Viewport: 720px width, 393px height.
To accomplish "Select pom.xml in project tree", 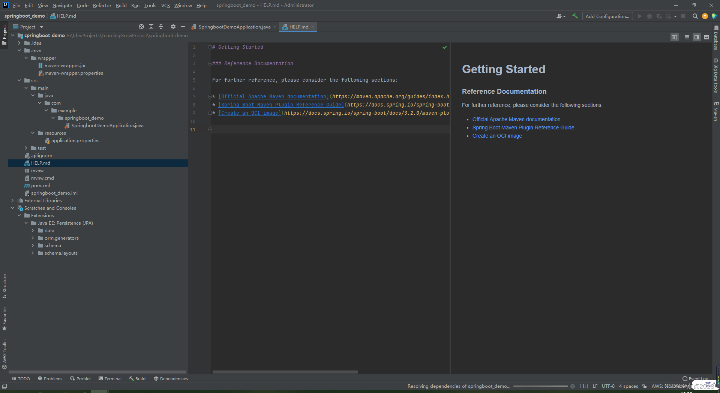I will click(40, 186).
